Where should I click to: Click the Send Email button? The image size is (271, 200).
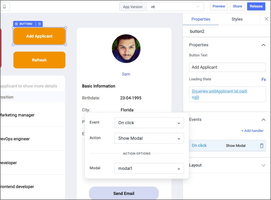(x=123, y=193)
